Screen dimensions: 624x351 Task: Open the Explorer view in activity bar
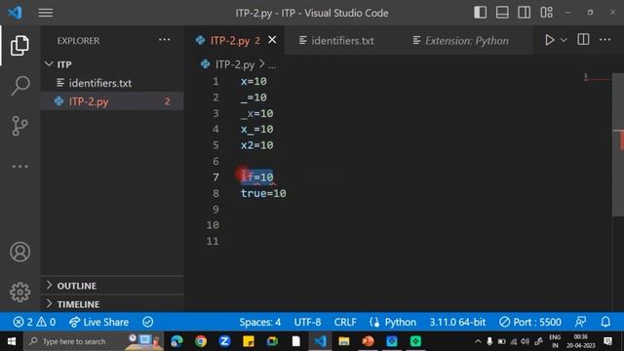click(19, 46)
